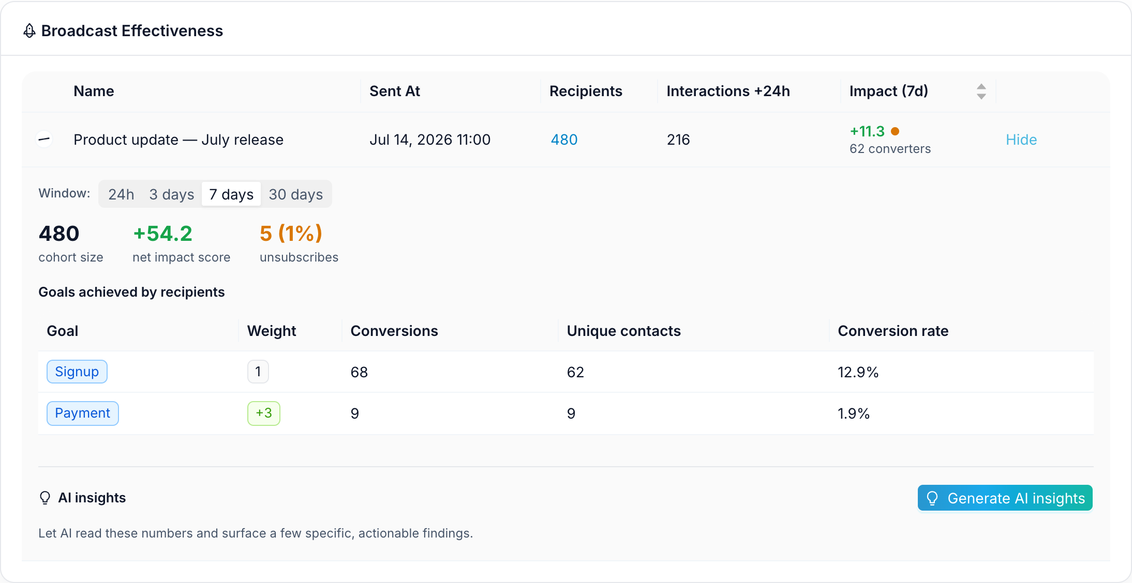Click 'Product update — July release' name
Image resolution: width=1132 pixels, height=583 pixels.
(178, 140)
